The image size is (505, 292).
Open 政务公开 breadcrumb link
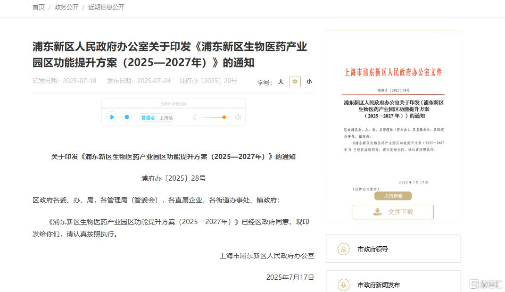tap(66, 7)
